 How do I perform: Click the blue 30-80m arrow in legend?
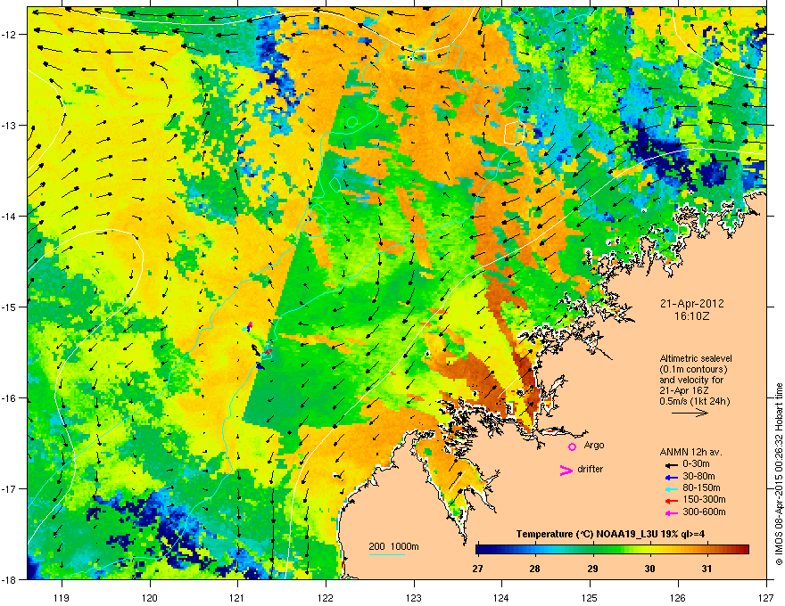point(671,477)
